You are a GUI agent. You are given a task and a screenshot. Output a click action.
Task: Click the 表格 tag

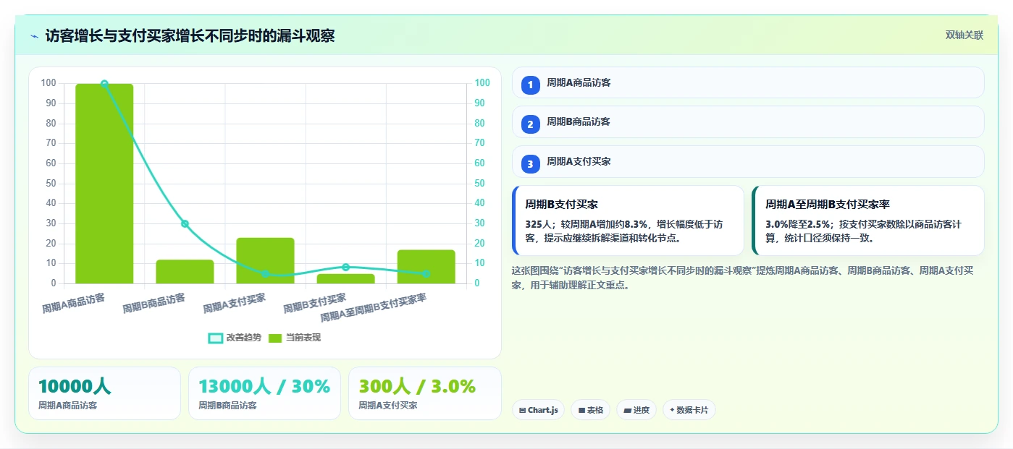coord(590,410)
